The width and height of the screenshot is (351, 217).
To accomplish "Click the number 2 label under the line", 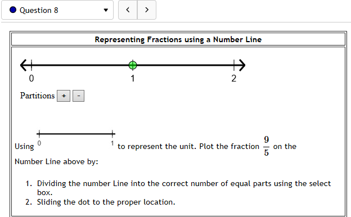I will (x=234, y=78).
